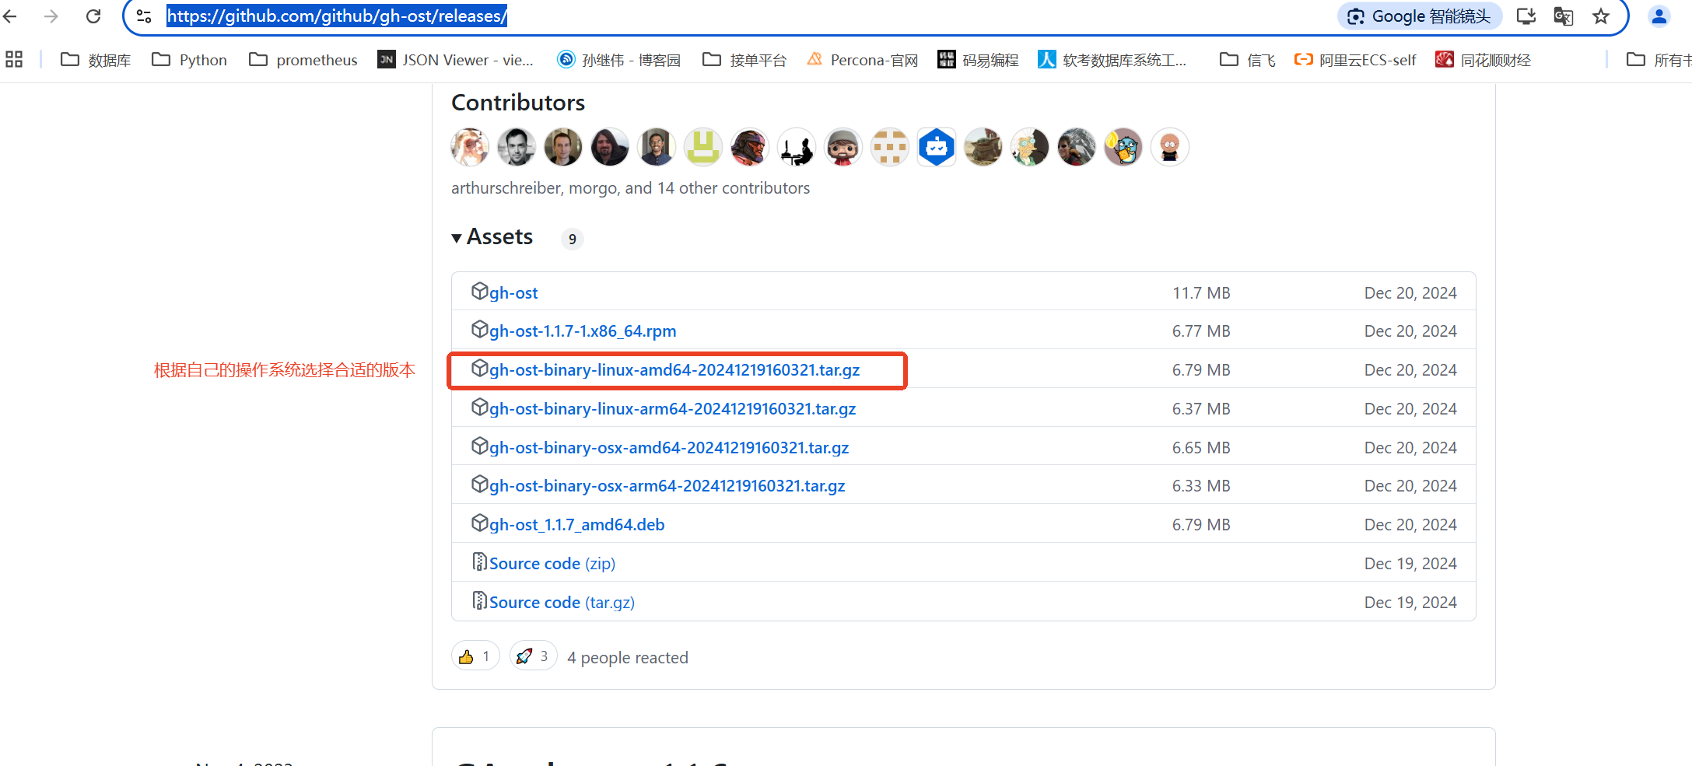The image size is (1692, 766).
Task: Click package icon beside the rpm asset
Action: pyautogui.click(x=480, y=330)
